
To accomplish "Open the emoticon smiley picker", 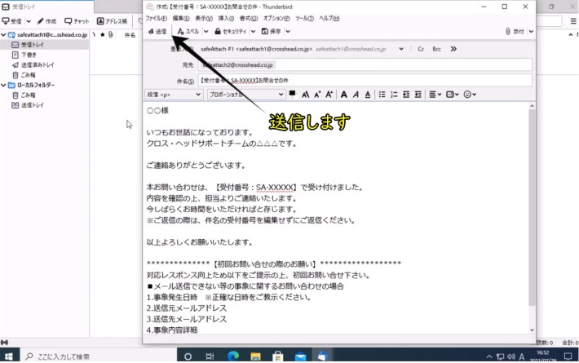I will click(x=470, y=95).
